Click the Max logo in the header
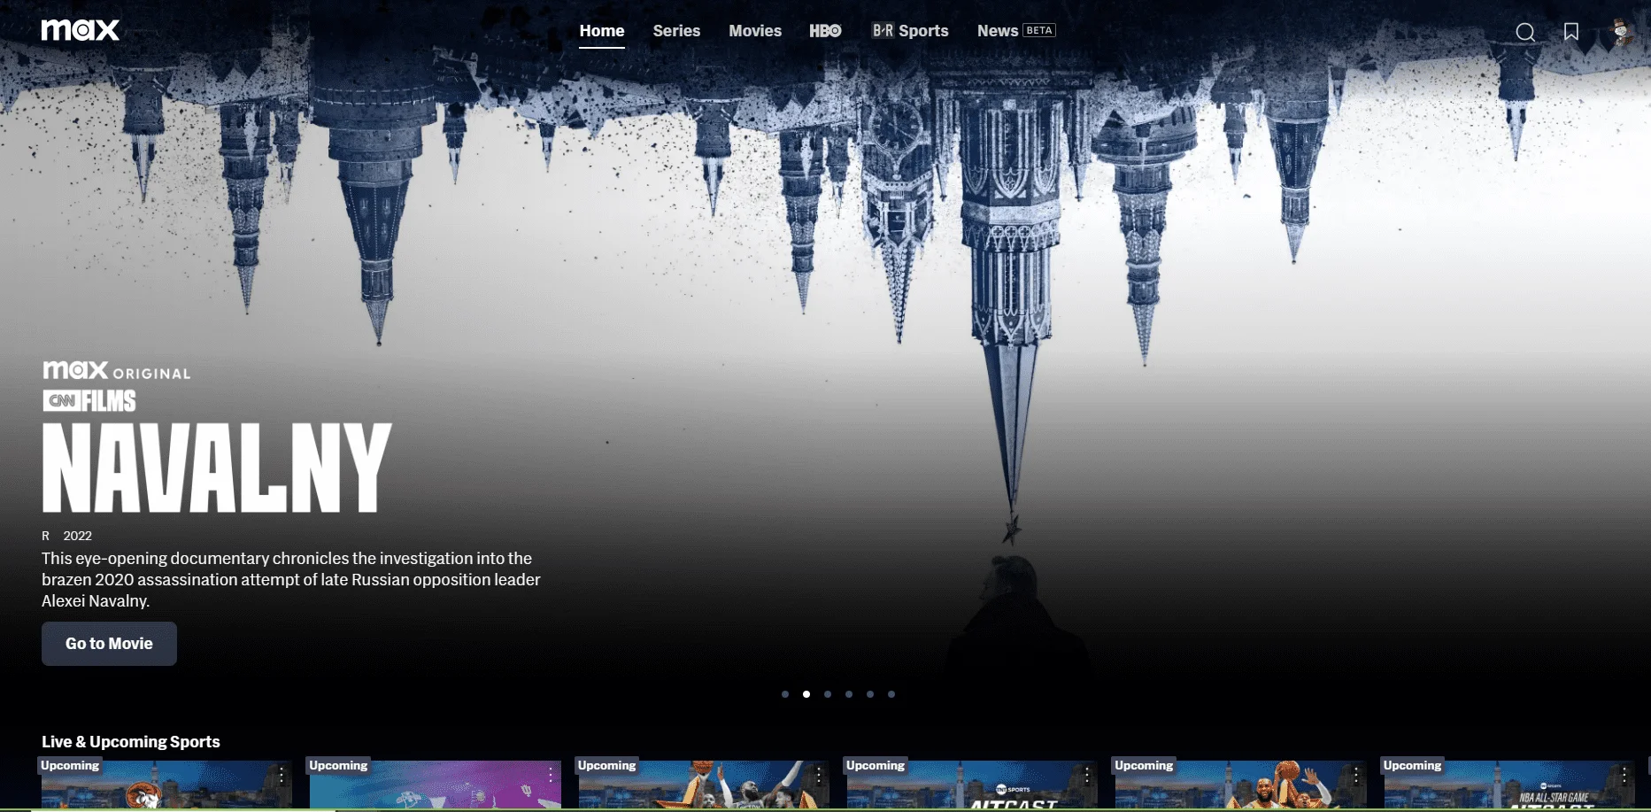This screenshot has width=1651, height=812. pos(81,30)
